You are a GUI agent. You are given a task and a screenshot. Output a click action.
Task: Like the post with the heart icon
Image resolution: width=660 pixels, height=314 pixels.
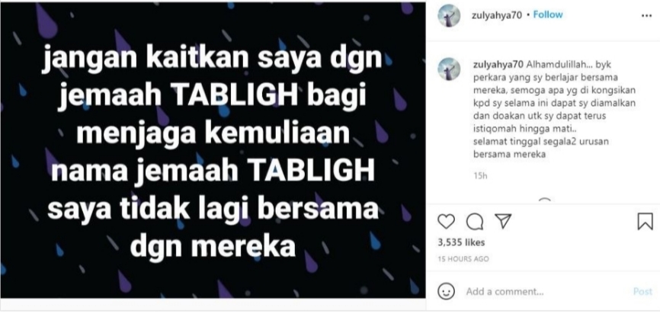446,221
